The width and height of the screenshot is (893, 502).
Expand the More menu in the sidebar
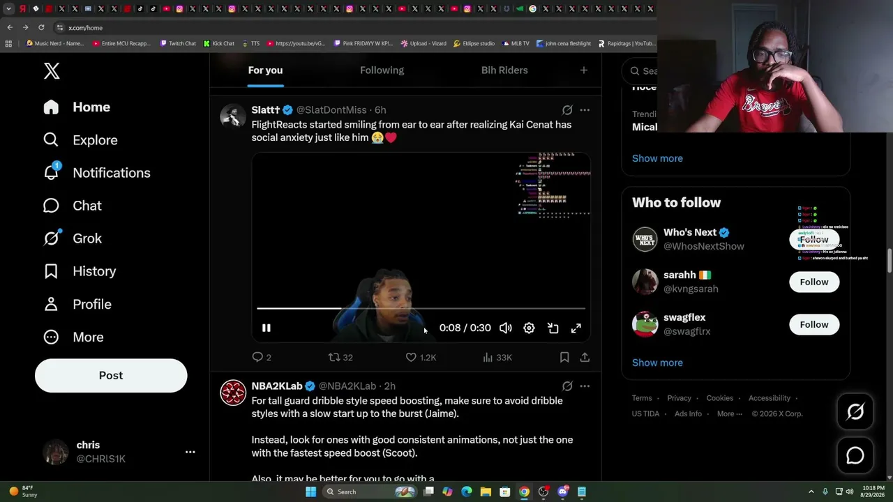(x=73, y=337)
